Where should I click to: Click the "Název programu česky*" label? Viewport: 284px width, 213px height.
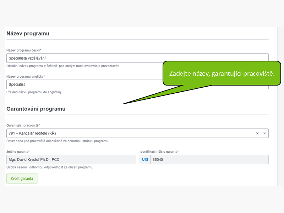(x=24, y=50)
